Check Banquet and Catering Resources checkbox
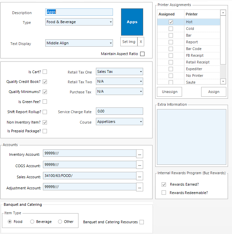 [142, 222]
